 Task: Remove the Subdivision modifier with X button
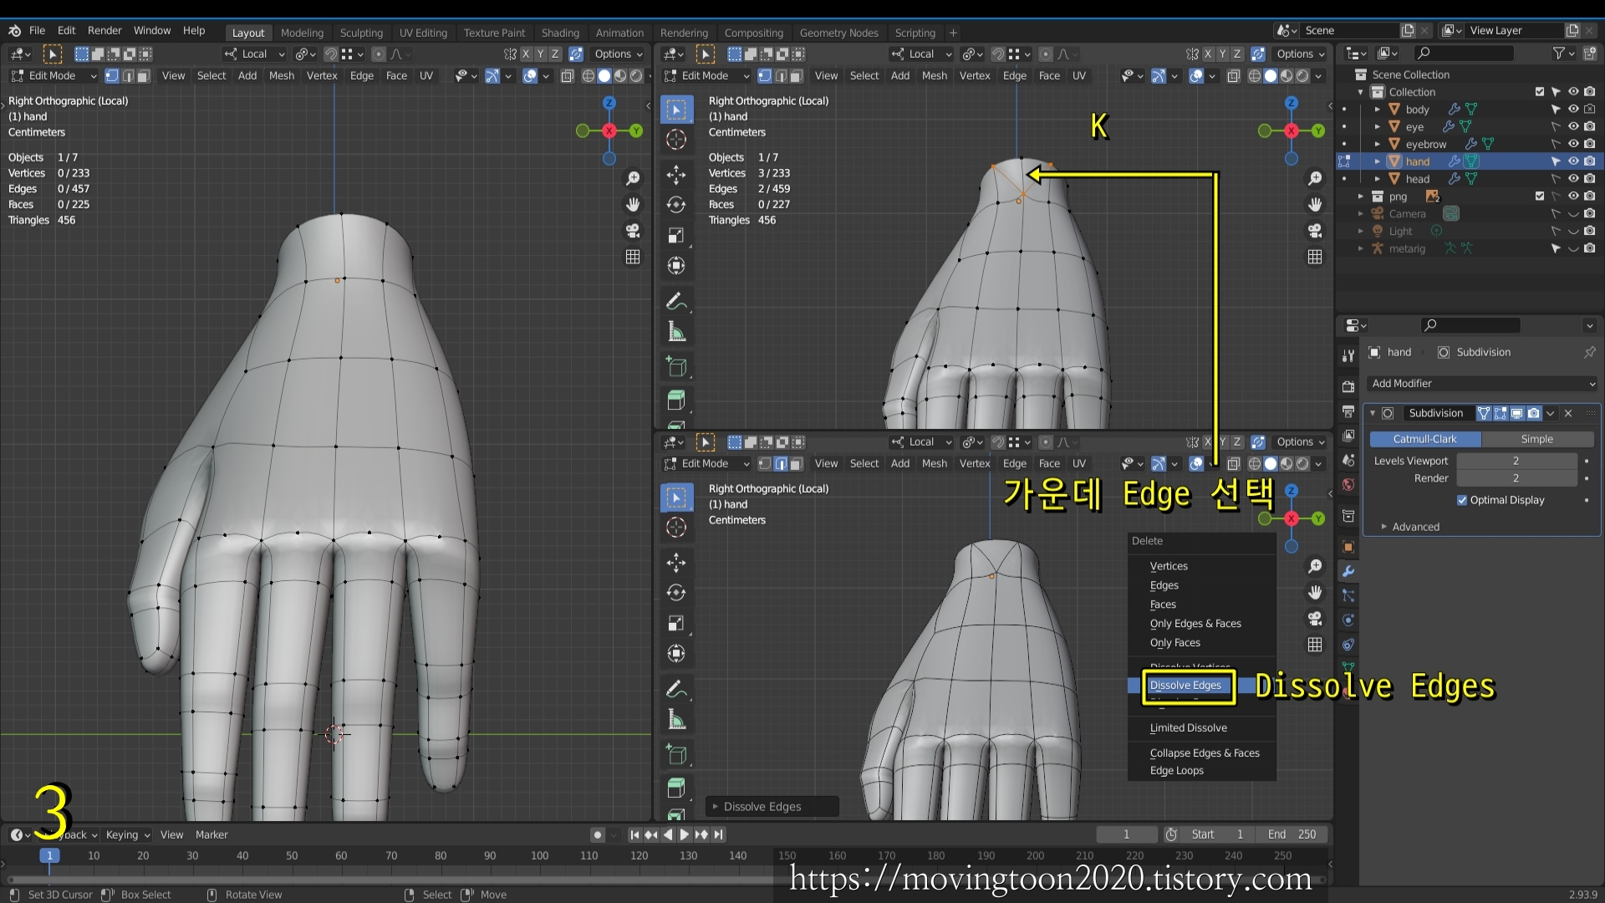[1568, 413]
